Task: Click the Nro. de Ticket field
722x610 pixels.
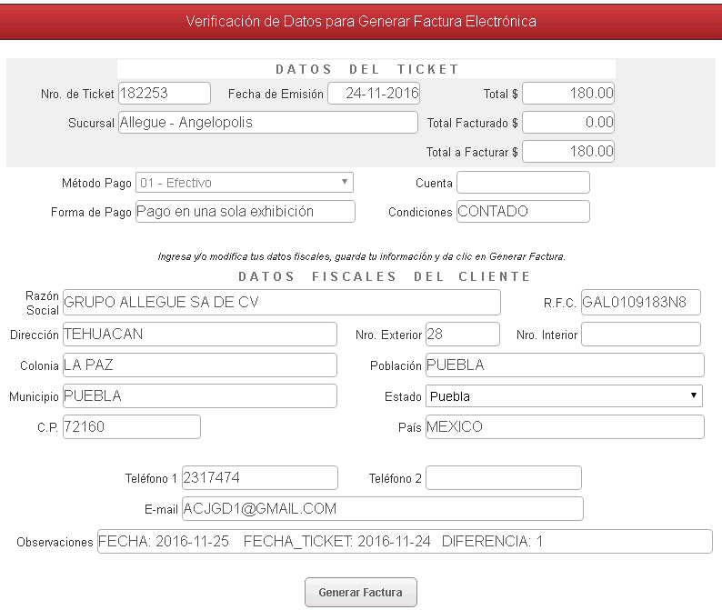Action: (x=165, y=94)
